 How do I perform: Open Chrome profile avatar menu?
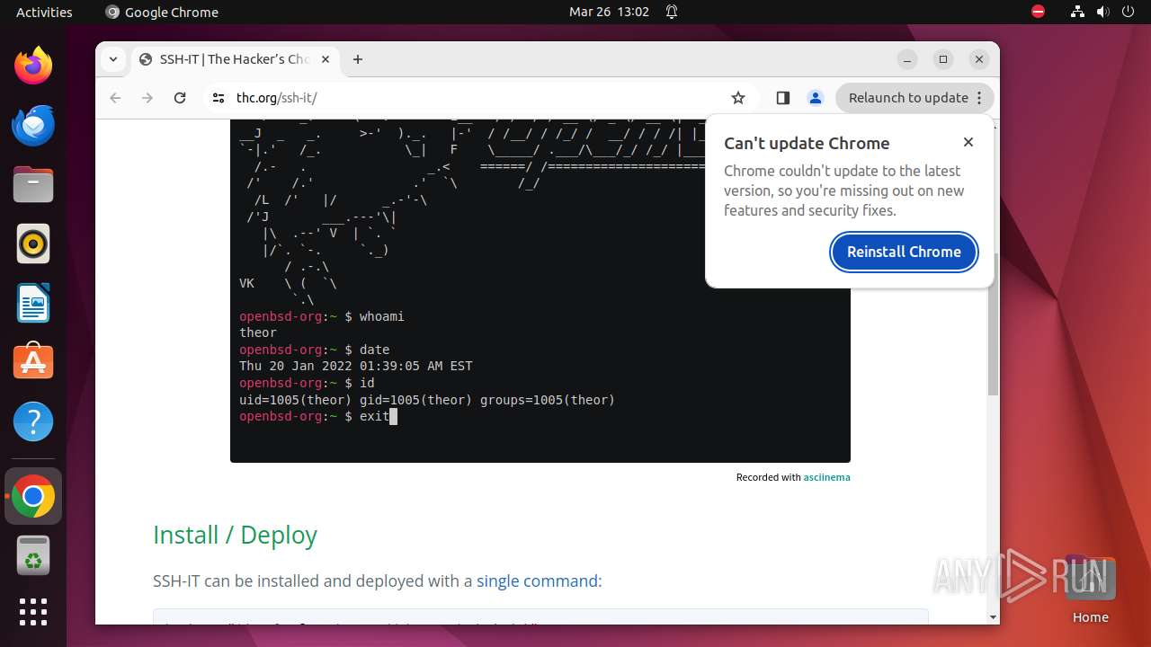point(816,98)
